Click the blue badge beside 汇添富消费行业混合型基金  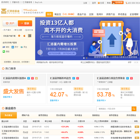coord(128,78)
